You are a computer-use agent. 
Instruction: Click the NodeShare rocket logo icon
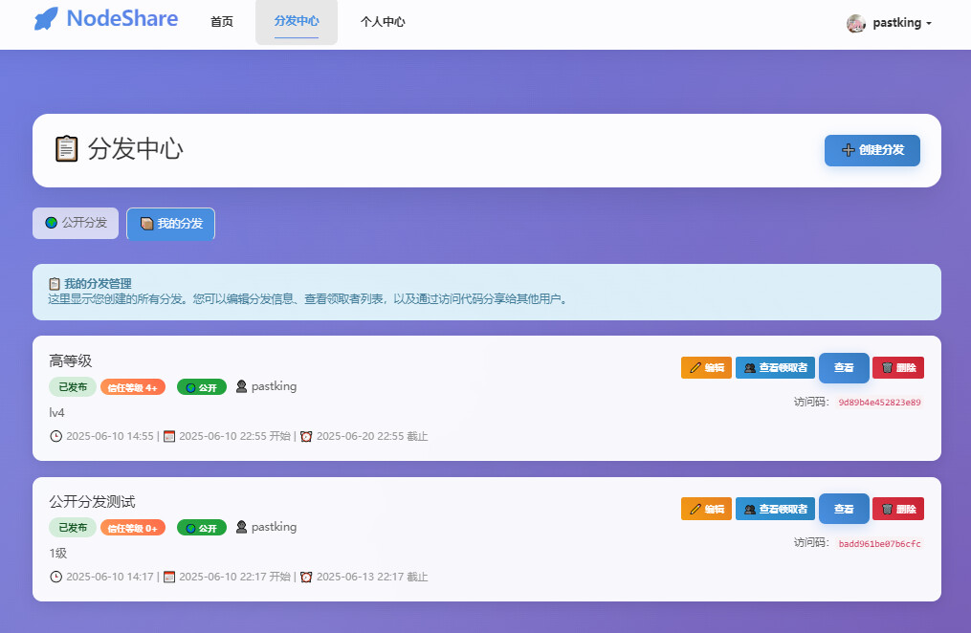coord(46,18)
